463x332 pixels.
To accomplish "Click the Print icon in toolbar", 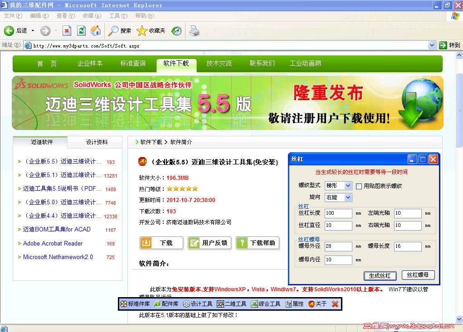I will pos(194,31).
